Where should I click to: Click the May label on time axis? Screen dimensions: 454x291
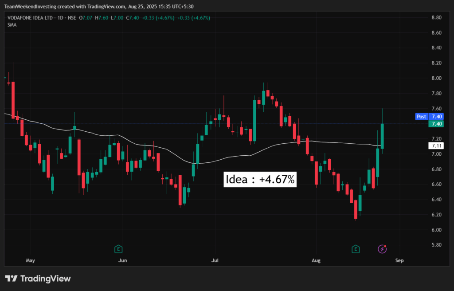point(31,260)
